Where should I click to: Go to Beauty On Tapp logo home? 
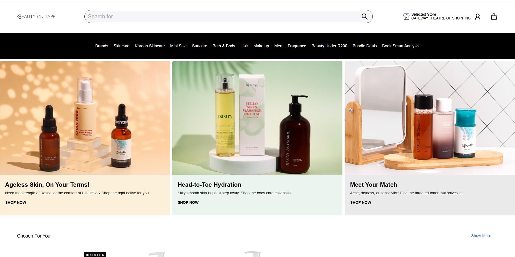click(x=36, y=16)
